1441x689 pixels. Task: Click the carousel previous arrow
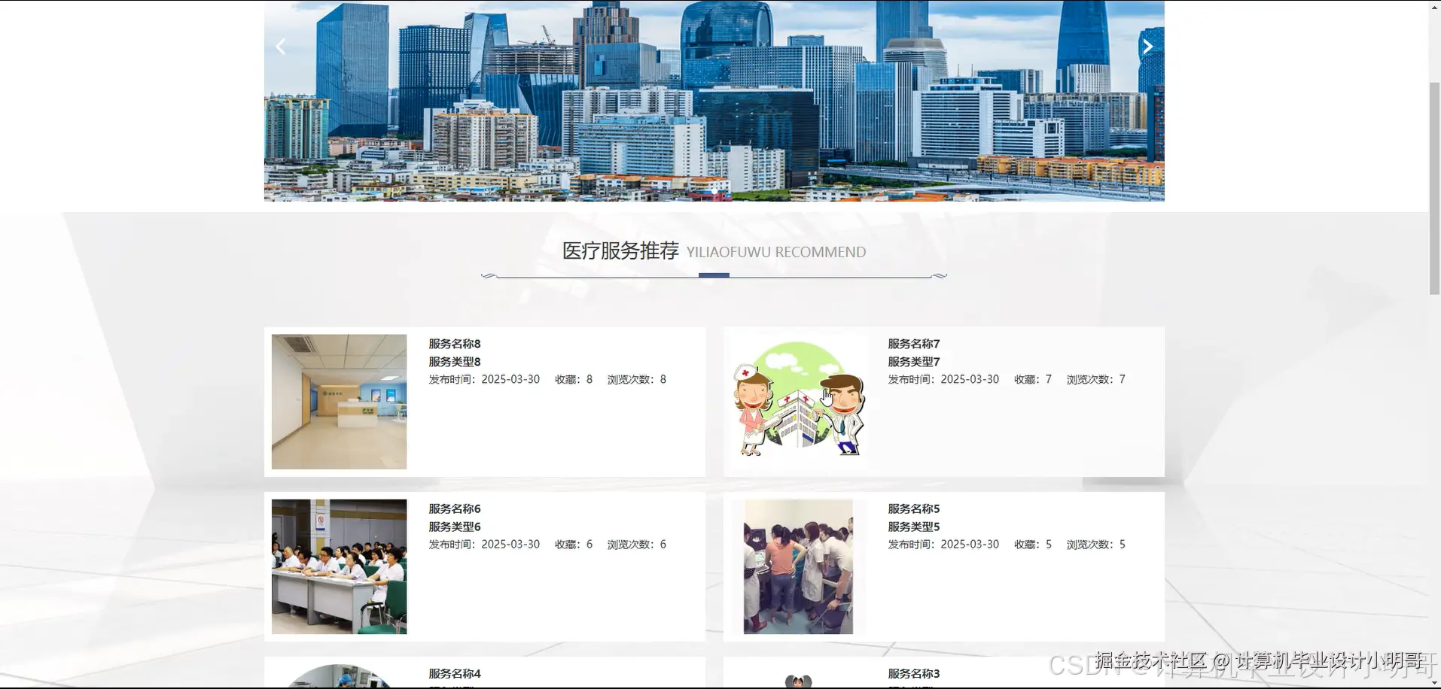[x=280, y=46]
